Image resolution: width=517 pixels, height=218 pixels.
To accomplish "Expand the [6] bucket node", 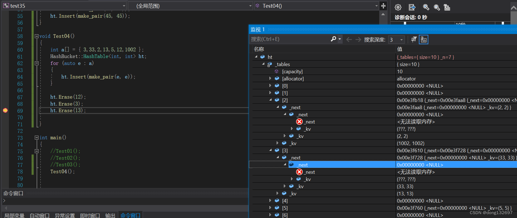I will coord(270,215).
